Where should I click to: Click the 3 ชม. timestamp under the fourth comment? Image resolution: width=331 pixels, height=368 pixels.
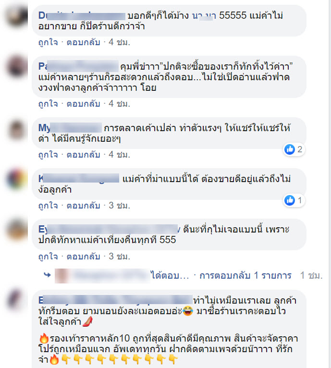point(119,206)
